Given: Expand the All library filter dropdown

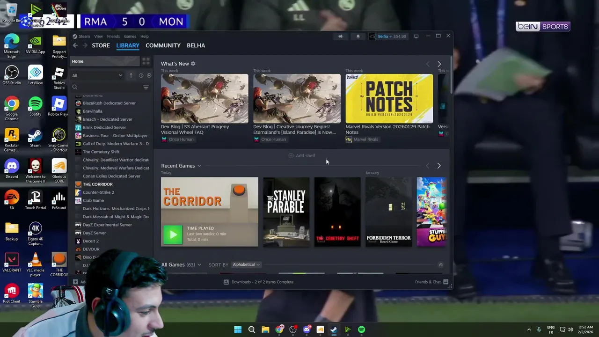Looking at the screenshot, I should tap(97, 75).
